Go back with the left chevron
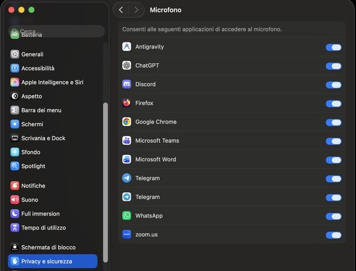The height and width of the screenshot is (271, 356). 121,10
